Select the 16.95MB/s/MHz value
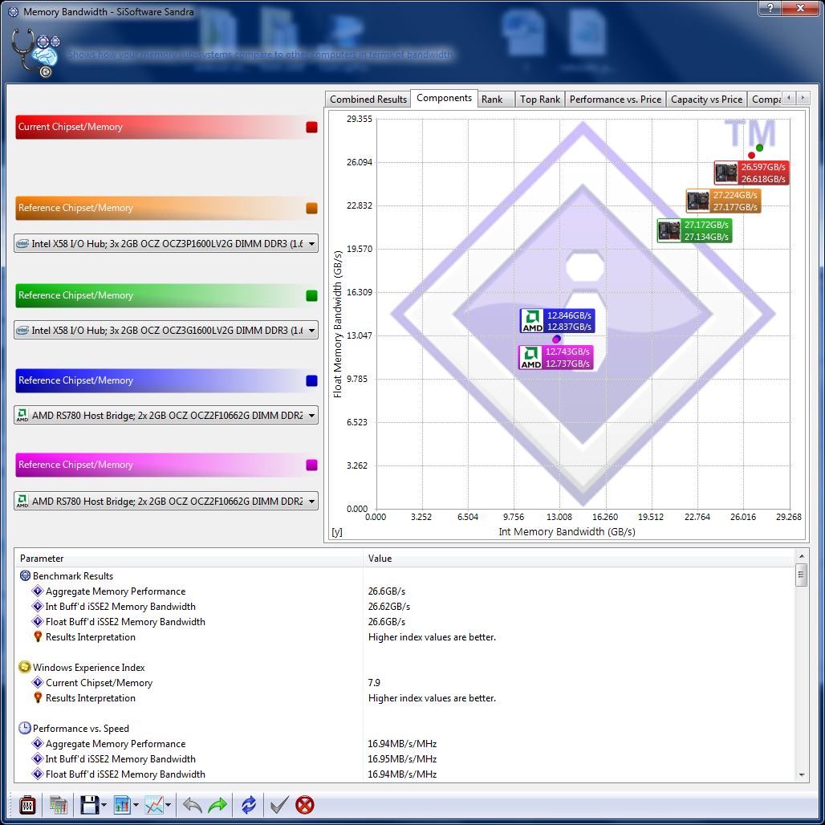 (x=402, y=759)
